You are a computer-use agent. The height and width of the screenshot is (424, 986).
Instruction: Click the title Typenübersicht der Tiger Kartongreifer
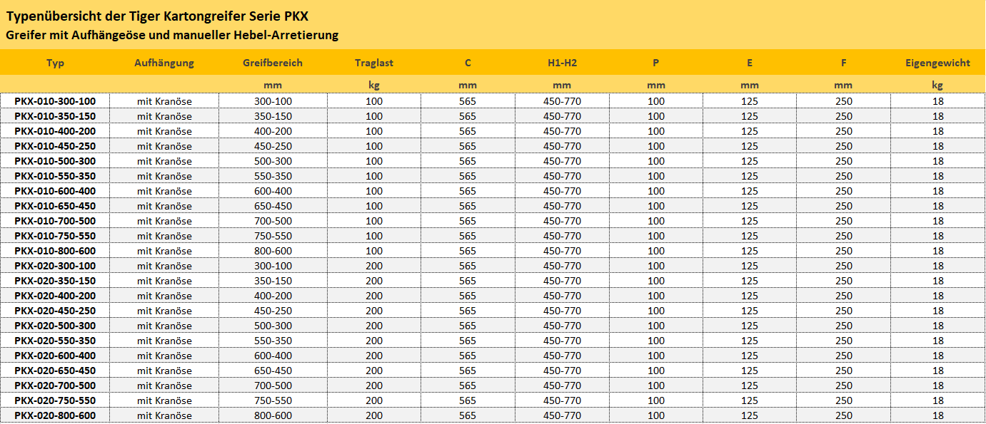pyautogui.click(x=158, y=16)
